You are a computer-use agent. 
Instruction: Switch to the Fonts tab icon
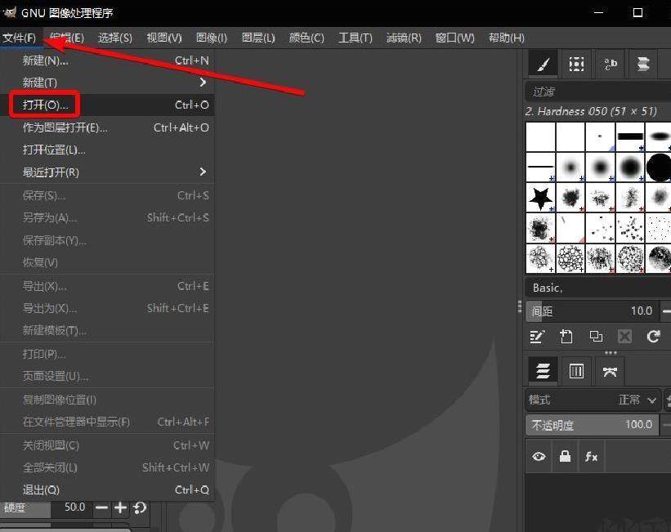coord(611,65)
